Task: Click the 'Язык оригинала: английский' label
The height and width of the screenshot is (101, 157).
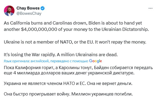Action: (x=26, y=61)
